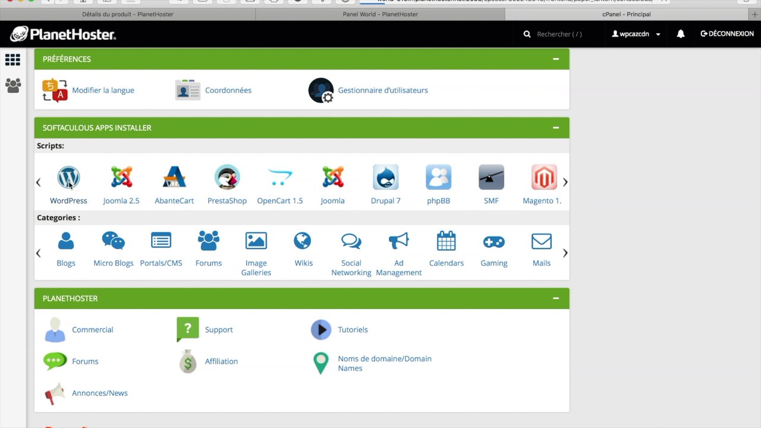This screenshot has width=761, height=428.
Task: Show more scripts with right arrow
Action: pos(565,182)
